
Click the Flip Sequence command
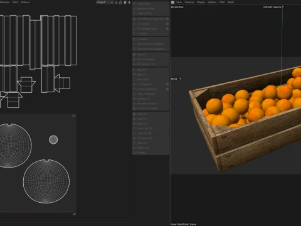coord(150,138)
